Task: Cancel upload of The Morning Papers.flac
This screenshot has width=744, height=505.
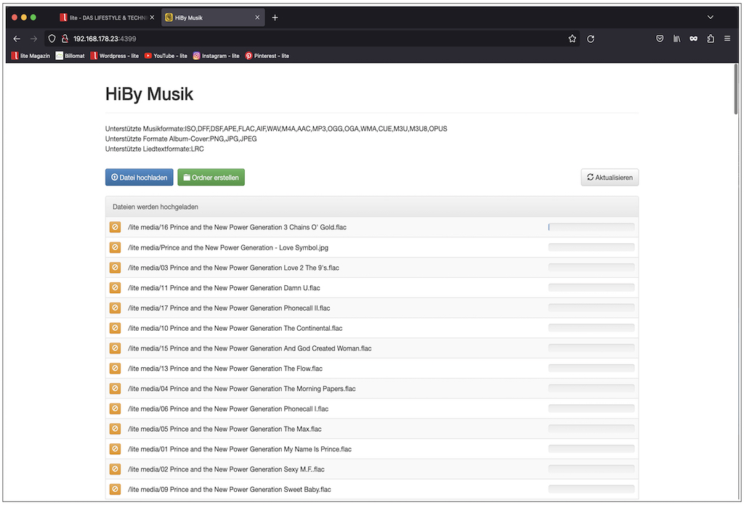Action: pyautogui.click(x=115, y=388)
